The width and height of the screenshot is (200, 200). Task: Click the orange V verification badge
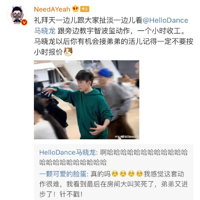[x=24, y=23]
